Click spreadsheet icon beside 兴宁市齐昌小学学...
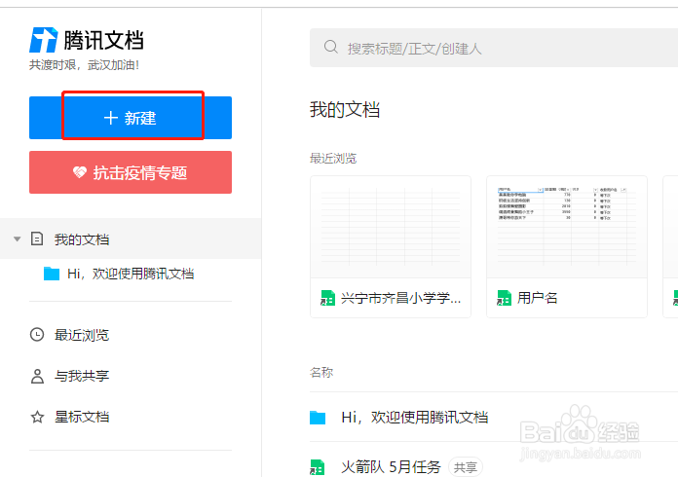 [327, 298]
